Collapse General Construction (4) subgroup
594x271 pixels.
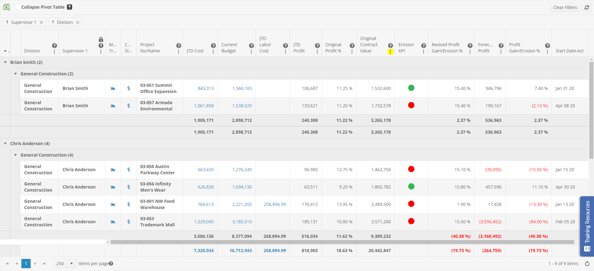(15, 155)
